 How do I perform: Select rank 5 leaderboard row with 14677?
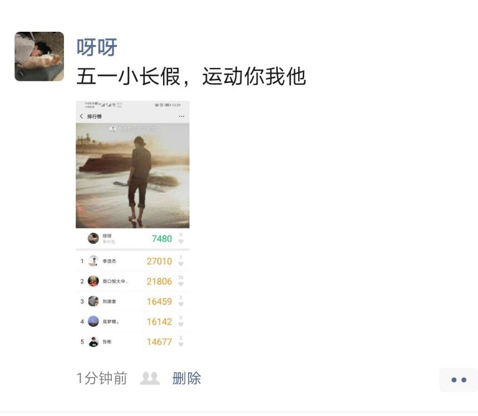tap(132, 341)
